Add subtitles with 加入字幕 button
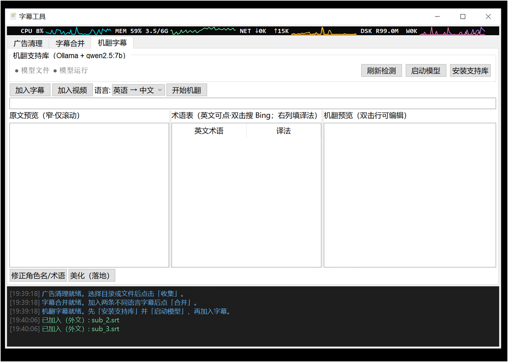This screenshot has height=362, width=508. click(x=30, y=90)
